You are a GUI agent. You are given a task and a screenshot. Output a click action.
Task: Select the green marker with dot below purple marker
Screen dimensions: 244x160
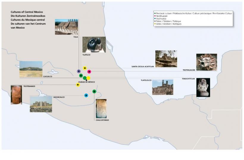click(81, 76)
